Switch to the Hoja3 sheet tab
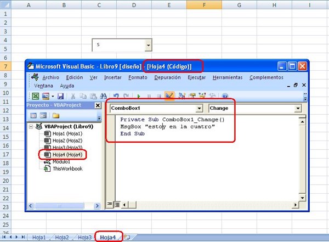This screenshot has width=329, height=242. click(84, 238)
